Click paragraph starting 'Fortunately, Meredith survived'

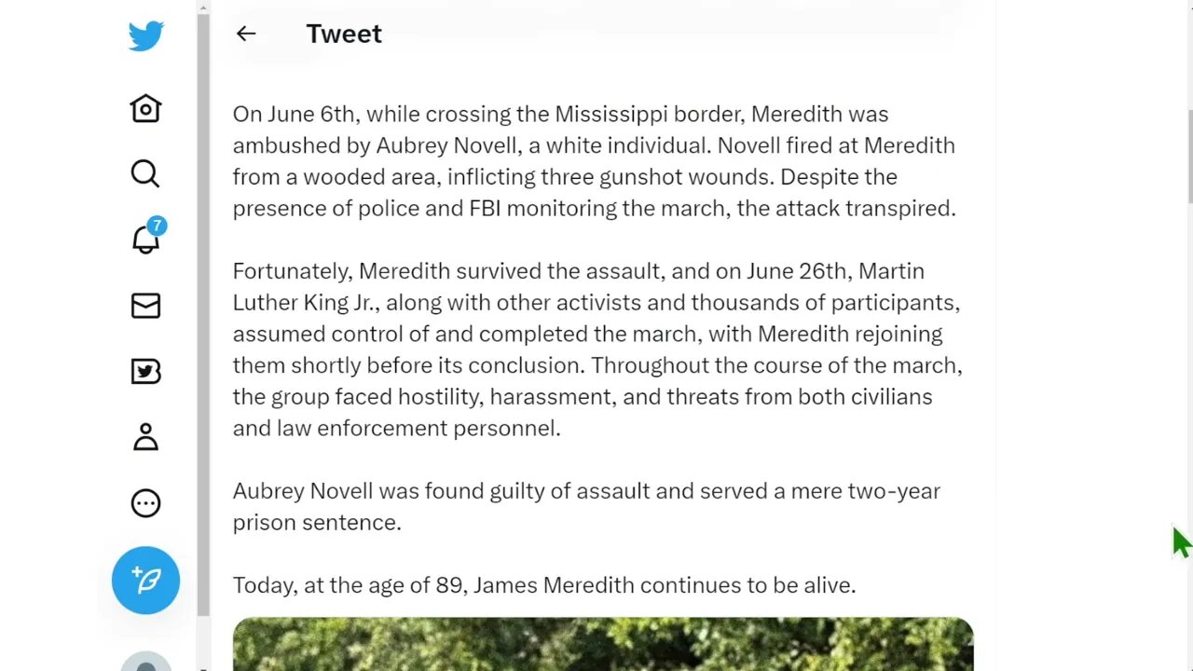pos(596,349)
